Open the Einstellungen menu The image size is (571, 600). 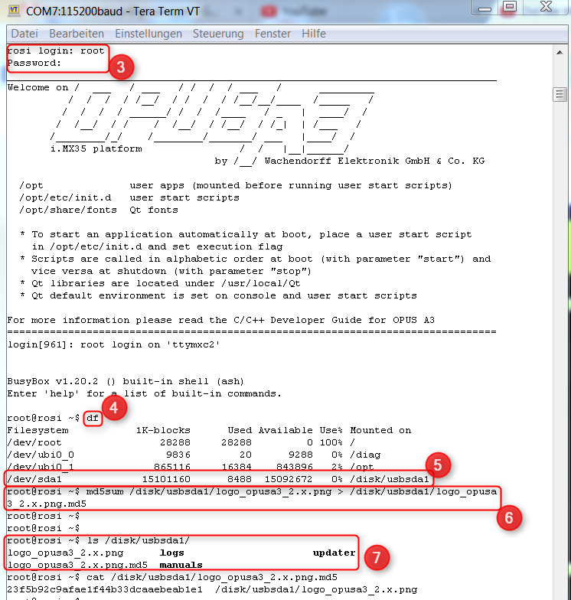[x=148, y=34]
